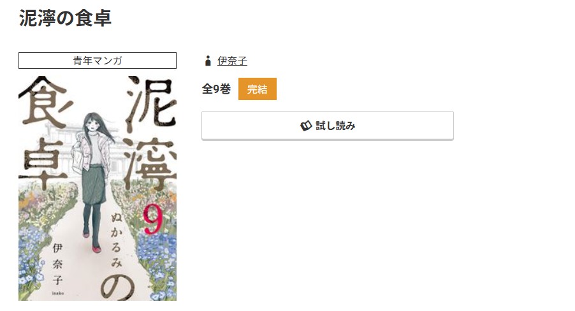Click the person icon next to 伊奈子
Screen dimensions: 575x311
[208, 61]
